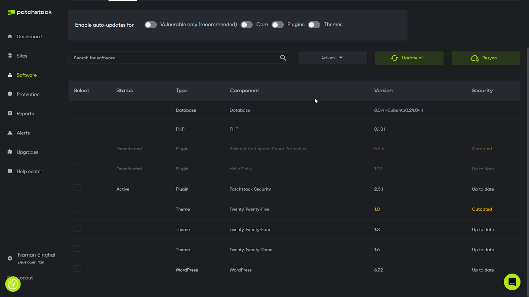
Task: Open the Dashboard menu item
Action: tap(29, 37)
